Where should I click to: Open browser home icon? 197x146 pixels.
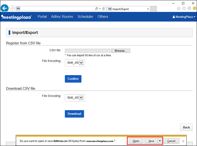pyautogui.click(x=178, y=8)
